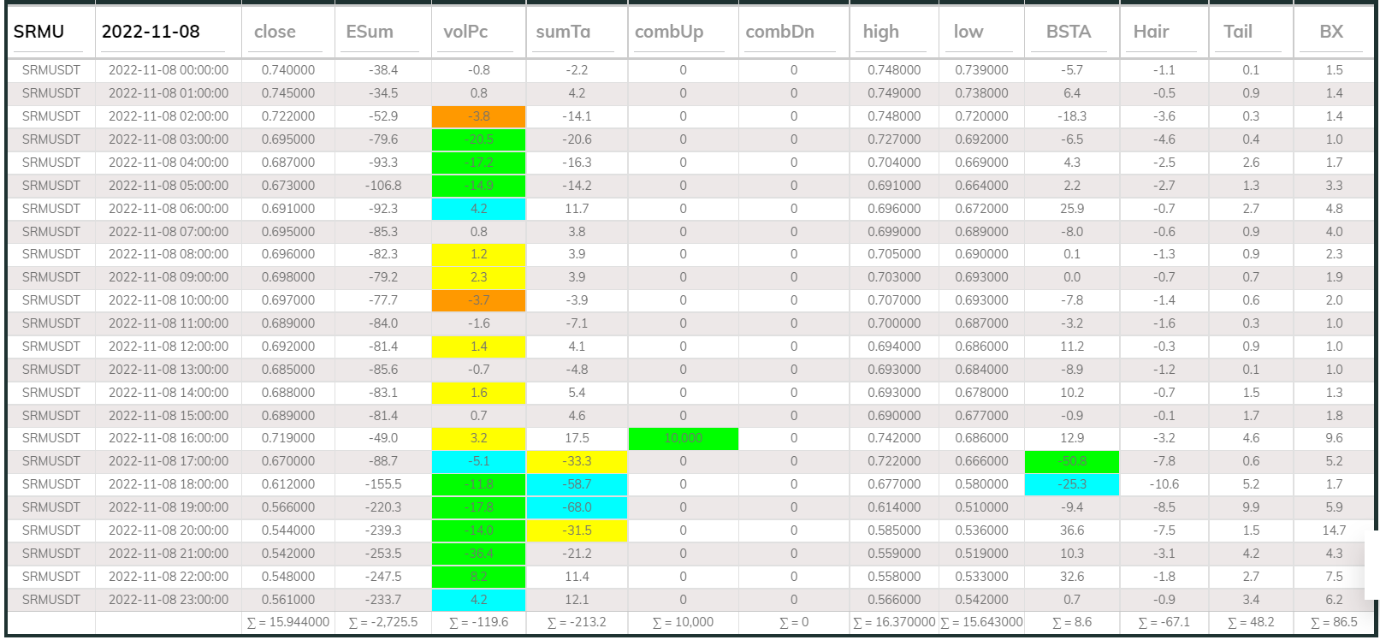Screen dimensions: 1380x640
Task: Select the high column header
Action: (881, 32)
